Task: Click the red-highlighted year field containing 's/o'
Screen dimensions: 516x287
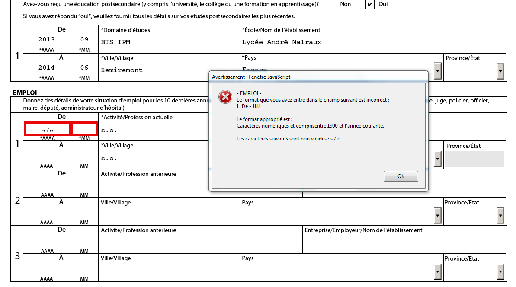Action: (x=47, y=129)
